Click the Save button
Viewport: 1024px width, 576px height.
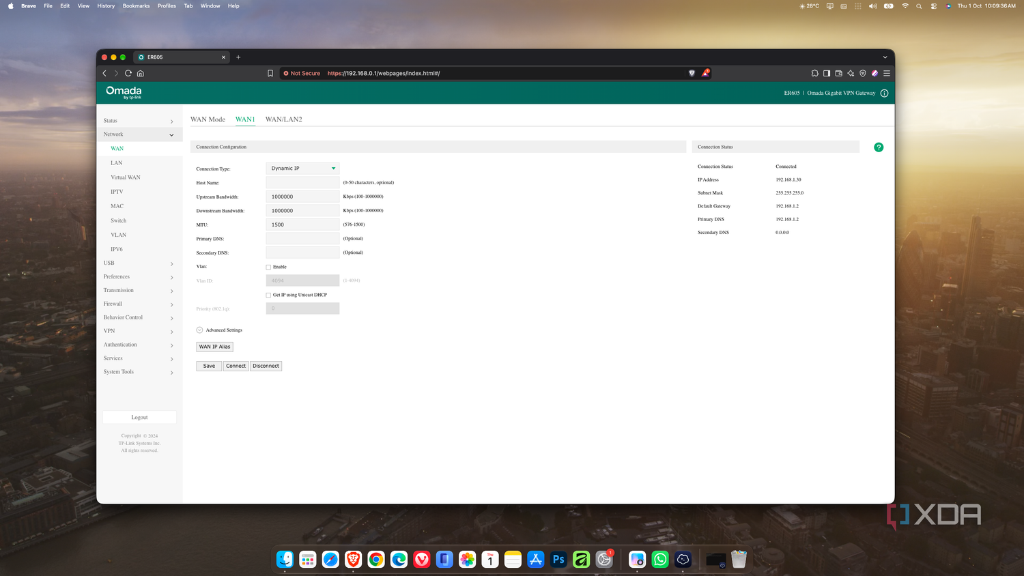click(209, 366)
